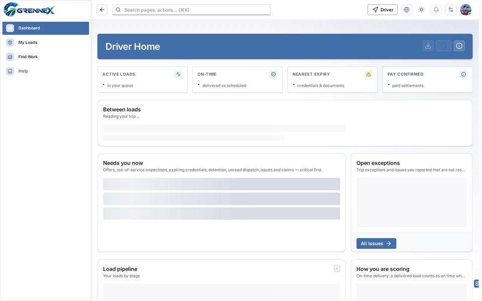
Task: Focus the Search pages, actions field
Action: [191, 10]
